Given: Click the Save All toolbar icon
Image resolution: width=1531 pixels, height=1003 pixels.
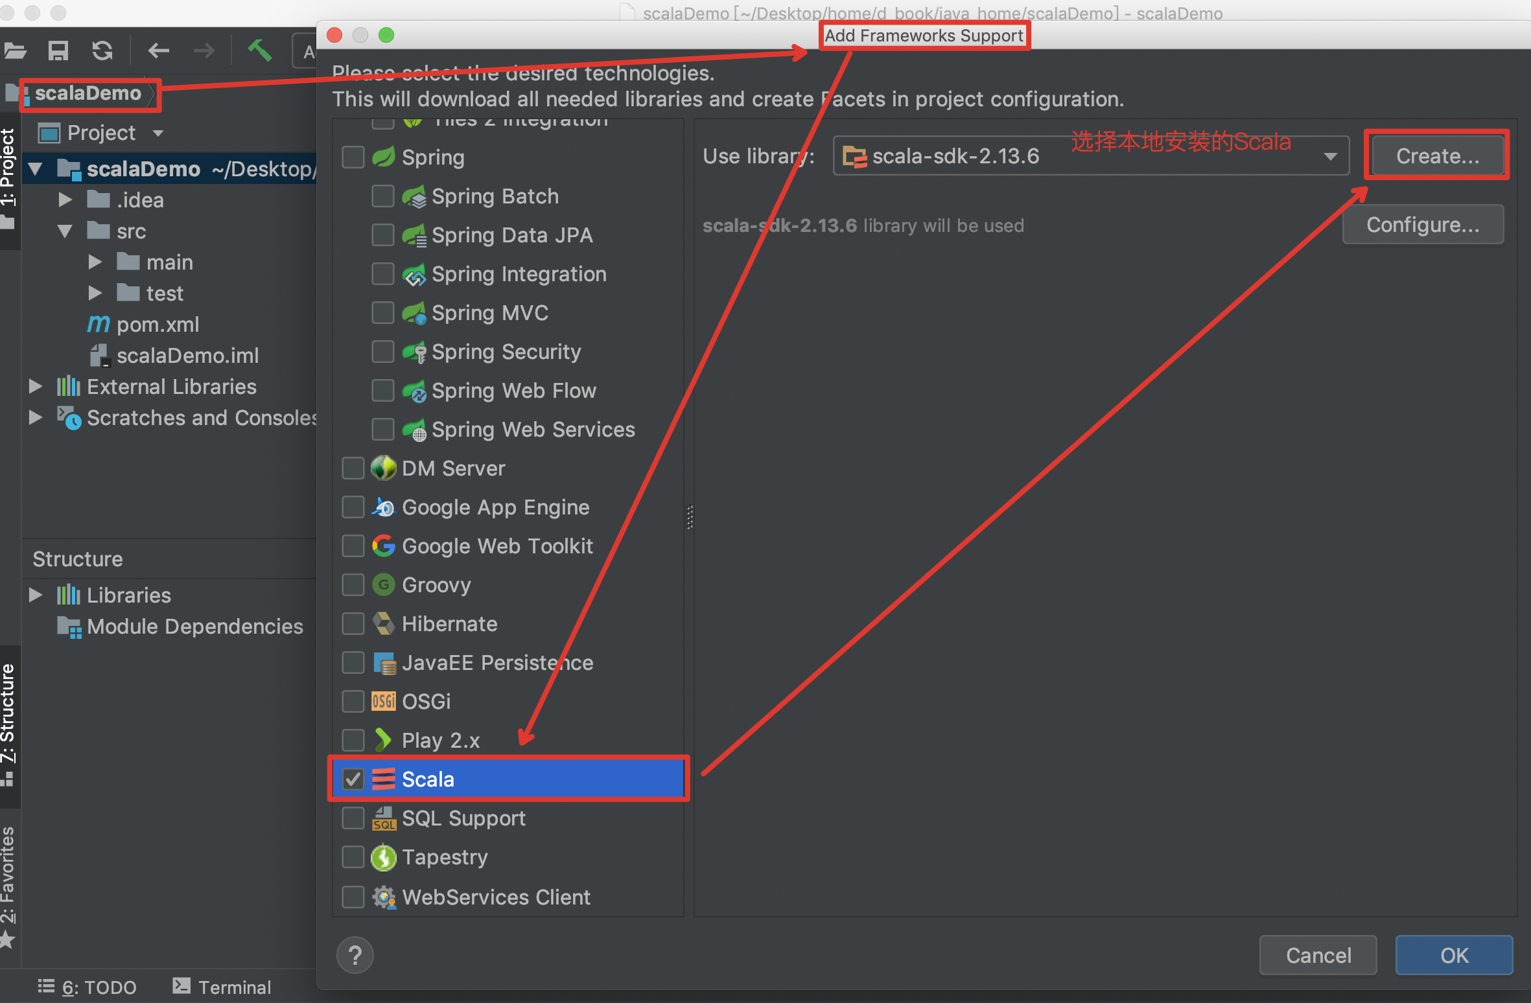Looking at the screenshot, I should pyautogui.click(x=58, y=51).
